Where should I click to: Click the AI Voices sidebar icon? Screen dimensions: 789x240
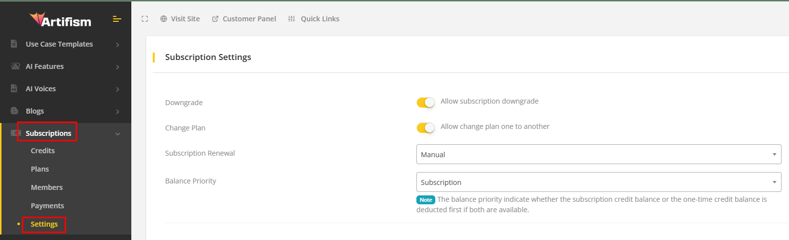14,89
